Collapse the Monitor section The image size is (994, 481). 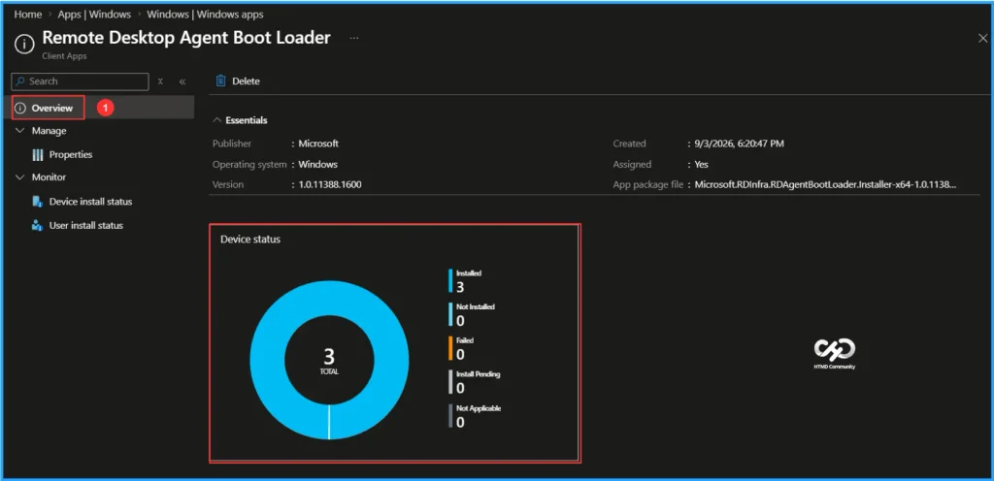[x=19, y=177]
